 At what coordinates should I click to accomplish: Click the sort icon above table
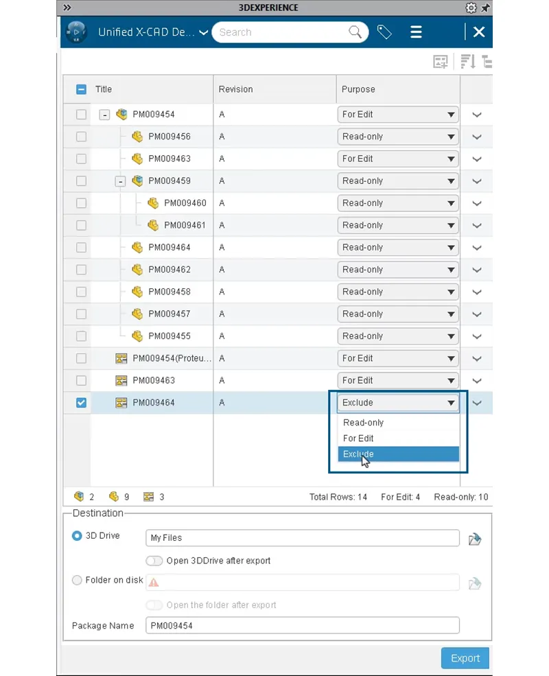click(468, 62)
